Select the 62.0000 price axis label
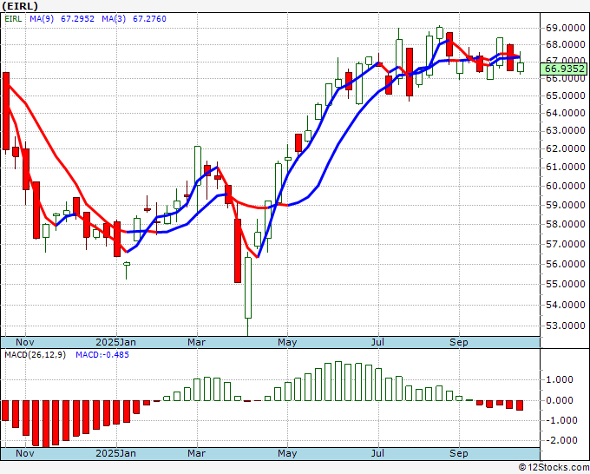Image resolution: width=590 pixels, height=474 pixels. (565, 148)
